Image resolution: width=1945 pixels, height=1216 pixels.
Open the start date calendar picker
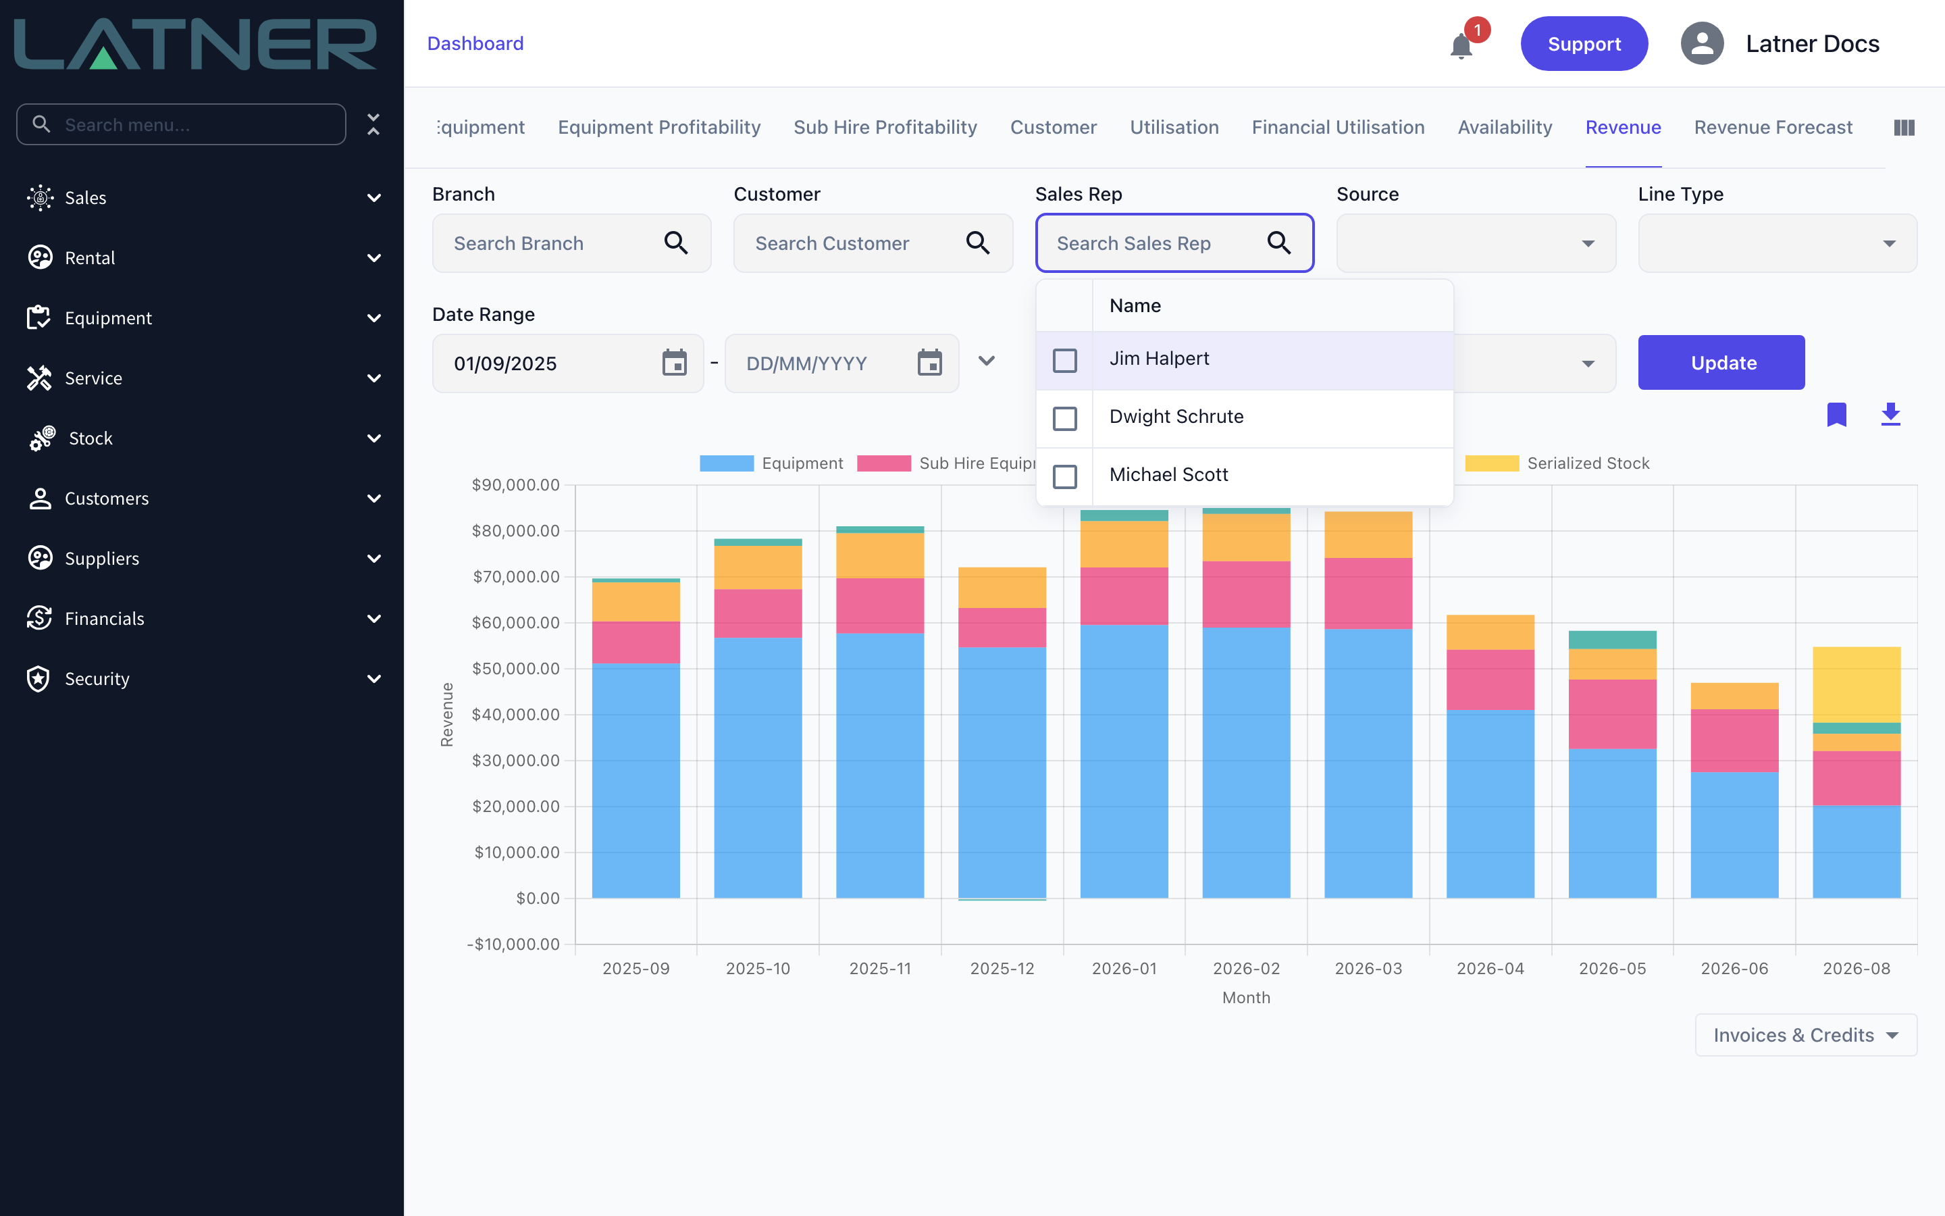[x=674, y=363]
